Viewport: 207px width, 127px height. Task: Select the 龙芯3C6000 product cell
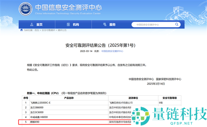(69, 113)
